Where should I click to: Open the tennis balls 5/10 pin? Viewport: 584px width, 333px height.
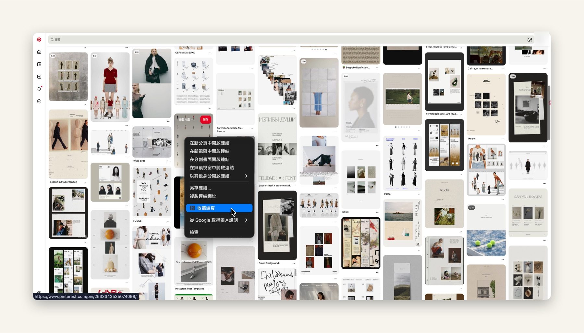point(486,230)
